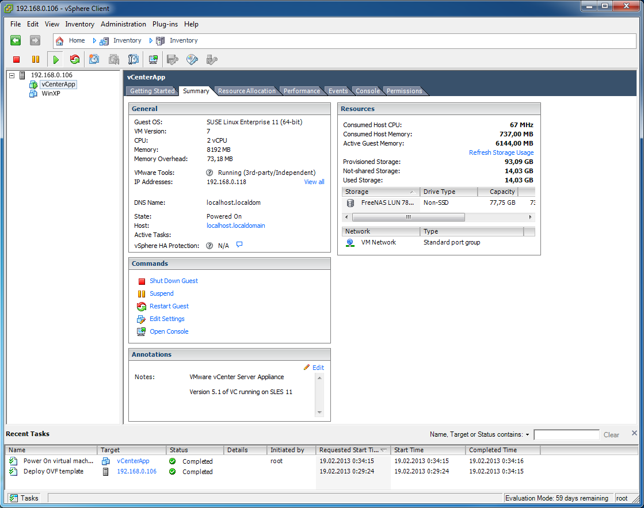Click the Home house icon
This screenshot has width=644, height=508.
pos(59,41)
